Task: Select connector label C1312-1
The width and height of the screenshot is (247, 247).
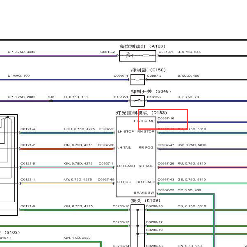Action: pos(121,97)
